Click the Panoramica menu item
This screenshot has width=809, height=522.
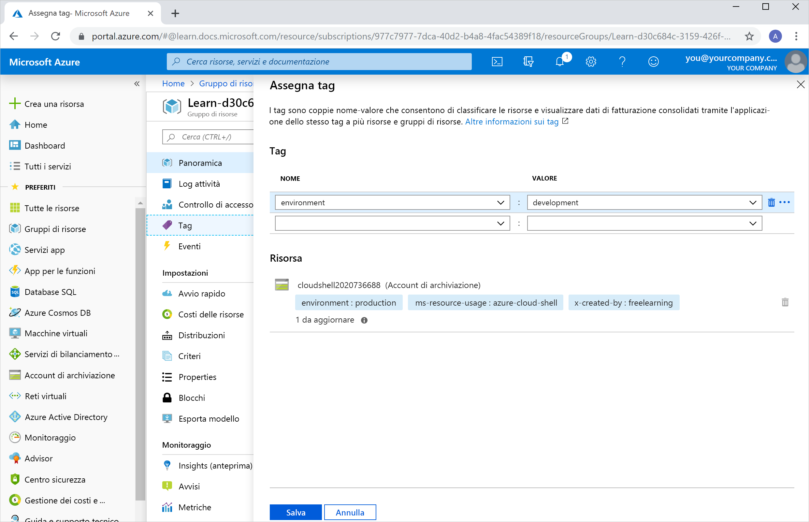coord(200,163)
